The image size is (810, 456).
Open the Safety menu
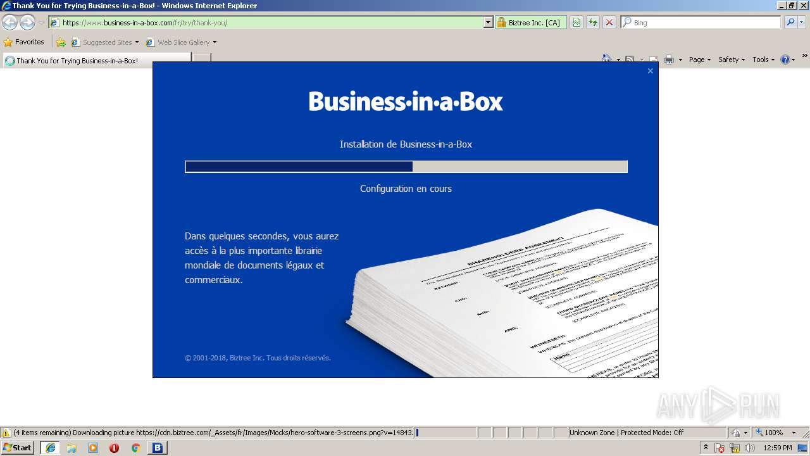[x=732, y=60]
